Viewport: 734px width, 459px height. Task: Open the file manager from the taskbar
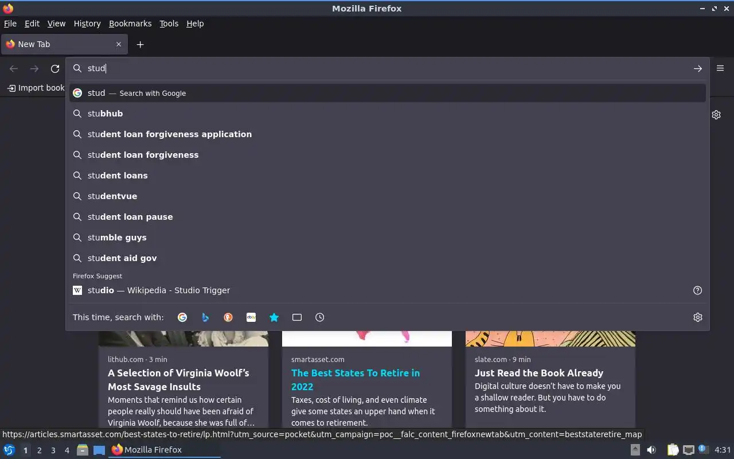pyautogui.click(x=83, y=450)
